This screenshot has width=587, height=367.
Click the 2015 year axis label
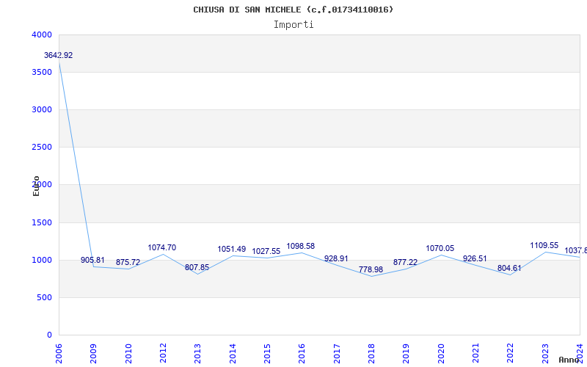267,354
